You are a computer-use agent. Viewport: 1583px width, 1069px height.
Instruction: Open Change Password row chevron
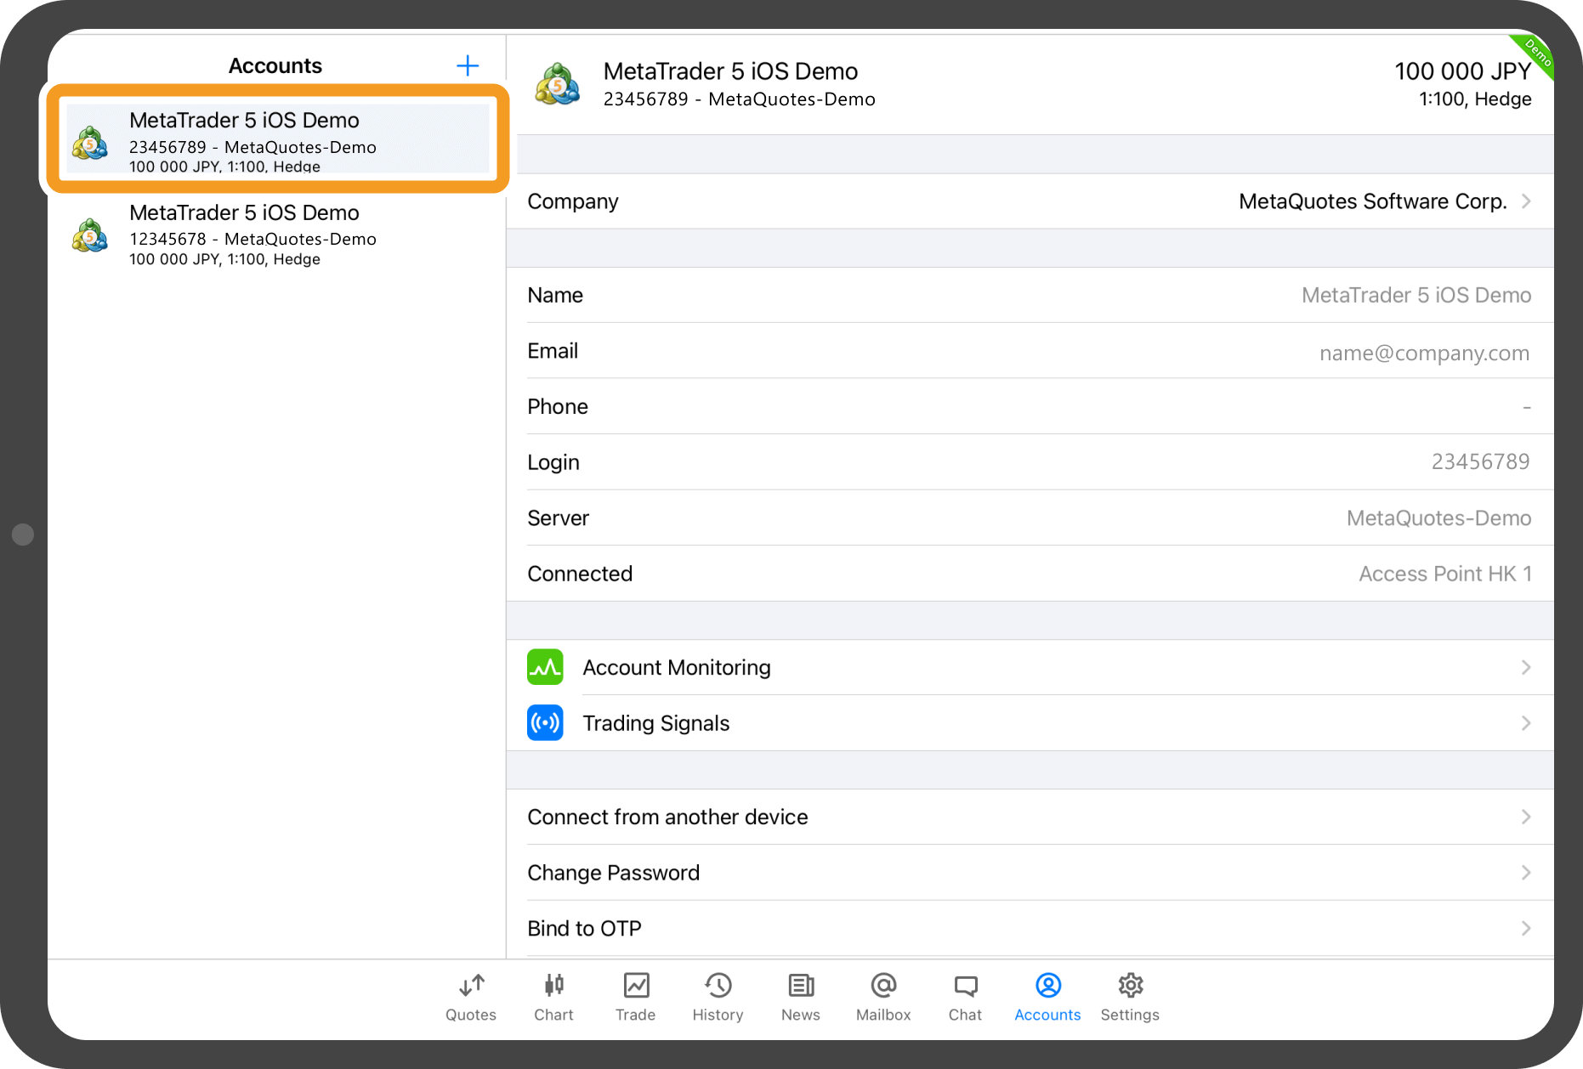click(1526, 873)
